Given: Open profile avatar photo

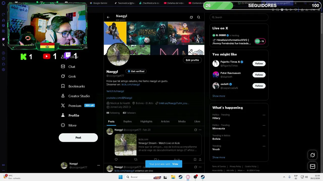Looking at the screenshot, I should (x=118, y=55).
